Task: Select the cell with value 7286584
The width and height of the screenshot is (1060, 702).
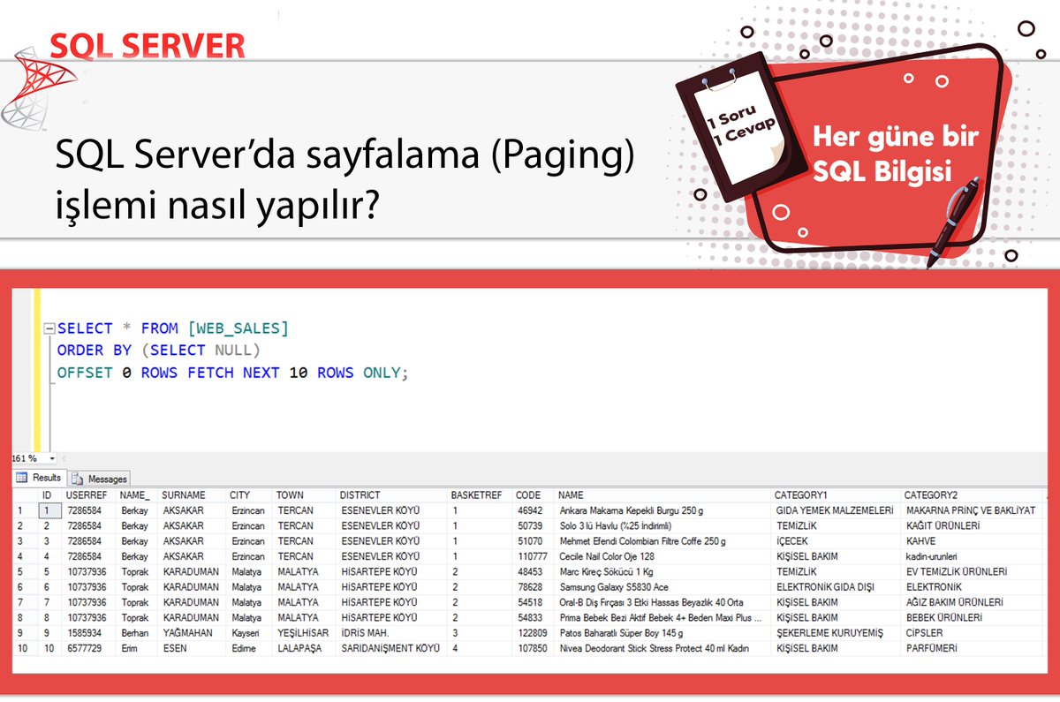Action: [84, 510]
